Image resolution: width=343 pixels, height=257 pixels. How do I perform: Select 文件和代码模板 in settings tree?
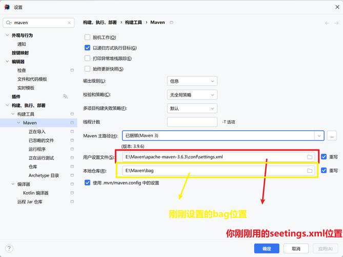[x=32, y=79]
